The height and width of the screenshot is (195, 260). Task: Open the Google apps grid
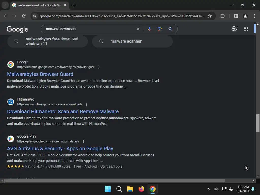click(246, 29)
